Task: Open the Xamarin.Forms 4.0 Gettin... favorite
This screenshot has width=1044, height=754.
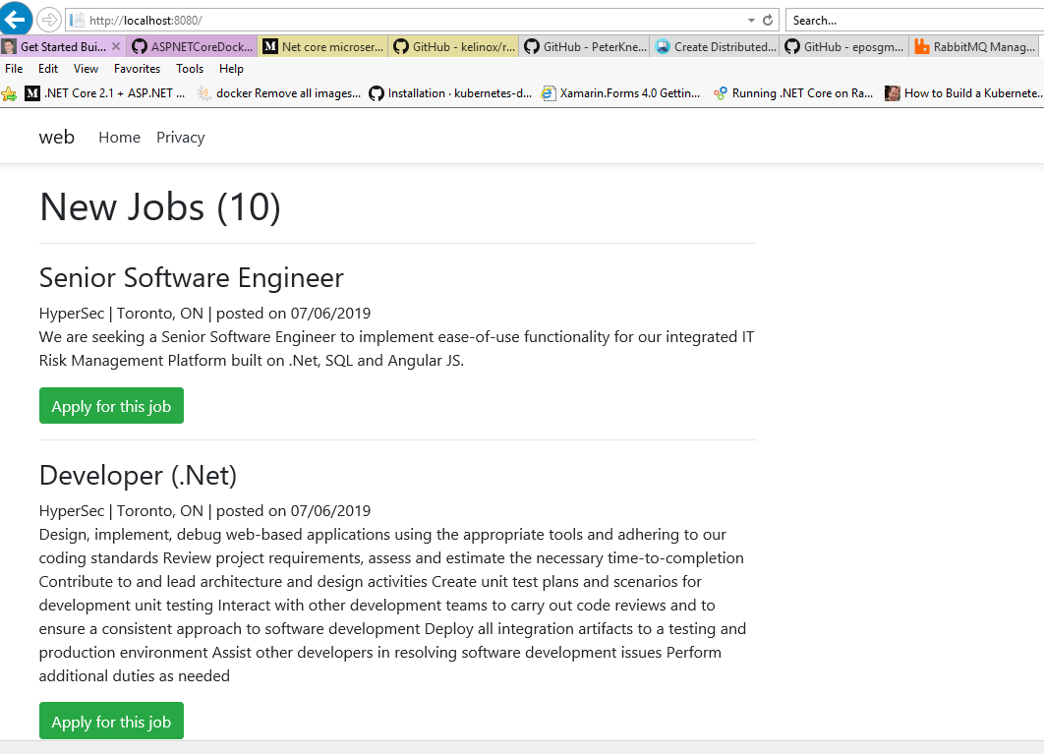Action: [620, 93]
